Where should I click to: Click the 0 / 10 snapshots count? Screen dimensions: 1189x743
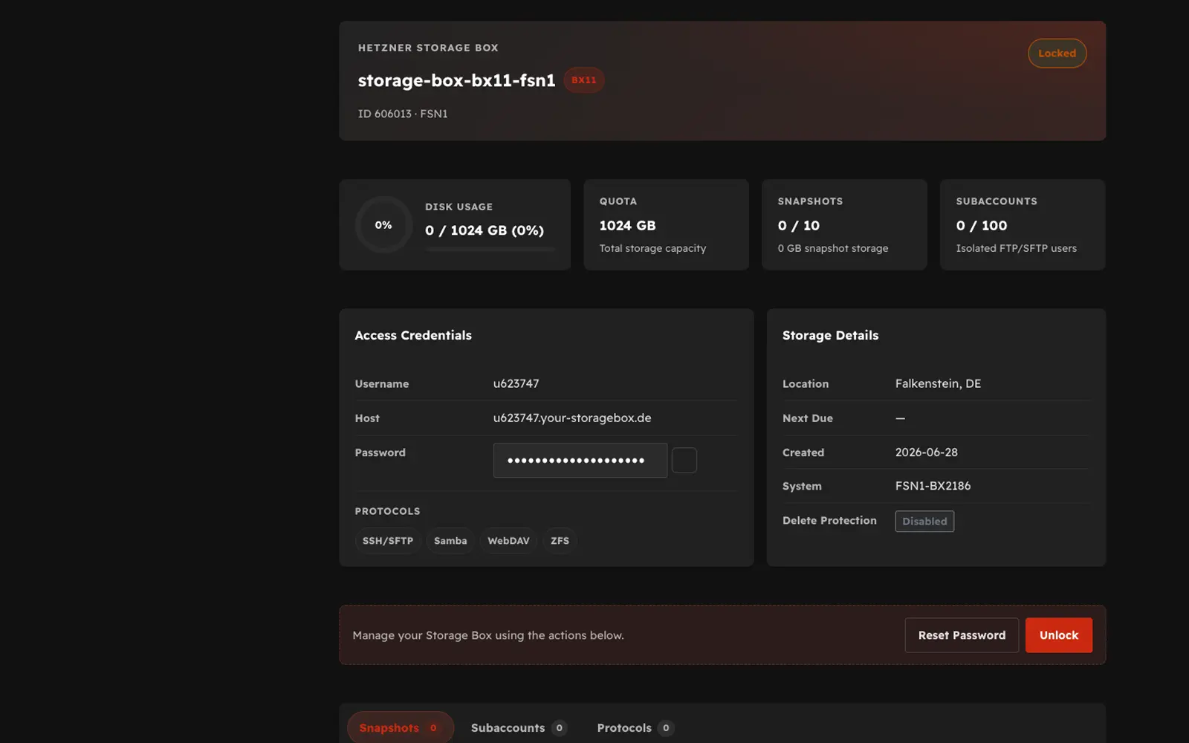(799, 225)
